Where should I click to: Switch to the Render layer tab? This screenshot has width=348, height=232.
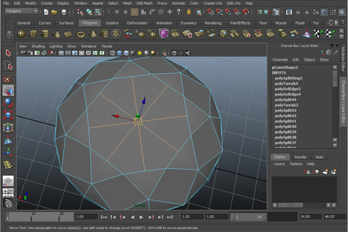(x=300, y=157)
